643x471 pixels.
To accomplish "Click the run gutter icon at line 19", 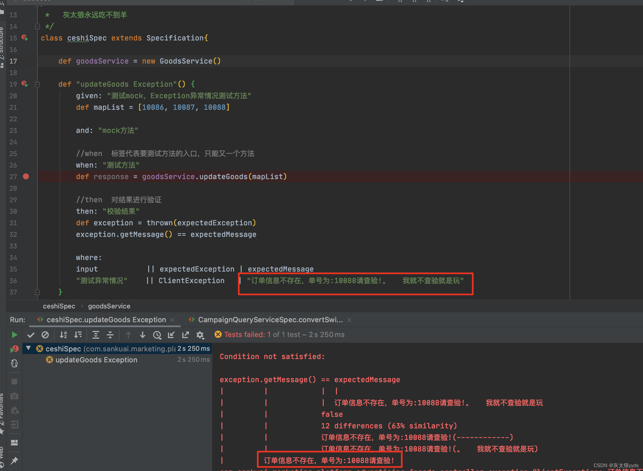I will [25, 84].
